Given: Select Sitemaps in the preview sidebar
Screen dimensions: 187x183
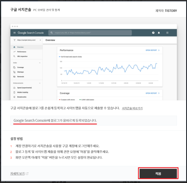Looking at the screenshot, I should [27, 72].
